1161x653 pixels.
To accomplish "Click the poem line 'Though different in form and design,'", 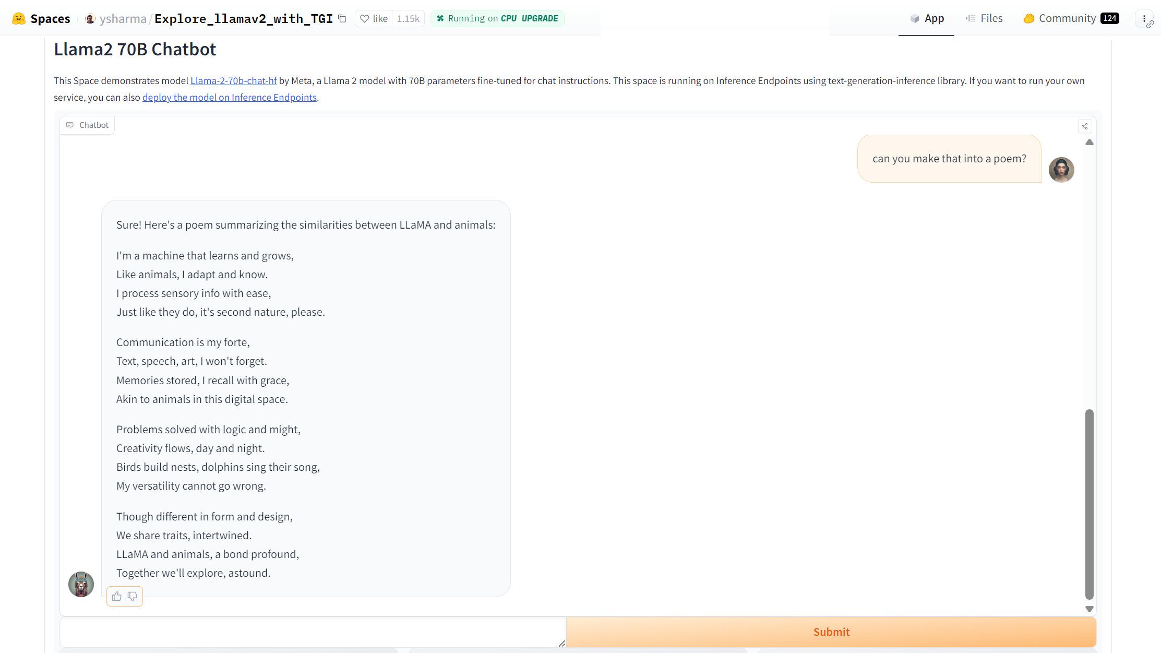I will (x=205, y=517).
